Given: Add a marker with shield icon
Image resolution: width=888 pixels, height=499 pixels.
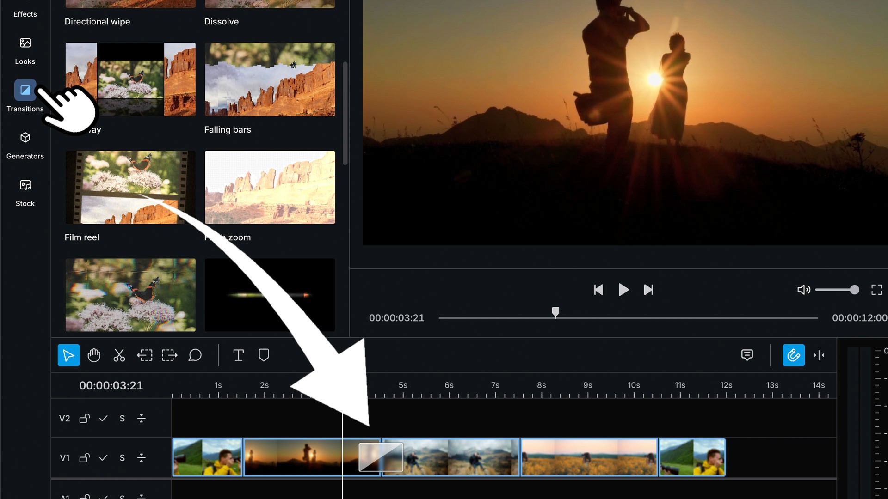Looking at the screenshot, I should coord(264,355).
